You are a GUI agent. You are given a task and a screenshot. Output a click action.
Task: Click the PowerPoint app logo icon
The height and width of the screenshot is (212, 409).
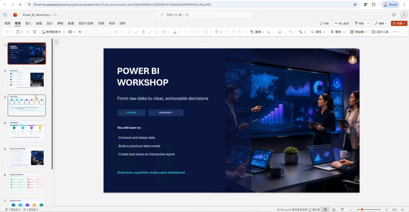pos(15,15)
